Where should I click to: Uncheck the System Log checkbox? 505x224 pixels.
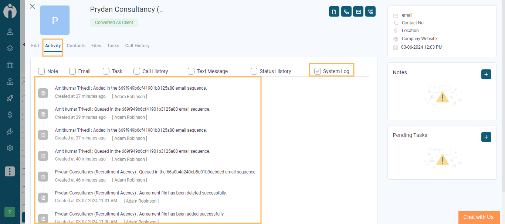(x=318, y=71)
